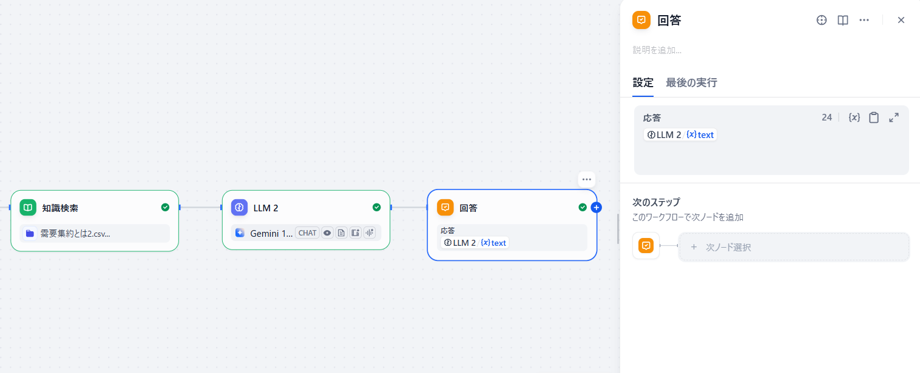Open the book help icon in panel header

pos(843,20)
